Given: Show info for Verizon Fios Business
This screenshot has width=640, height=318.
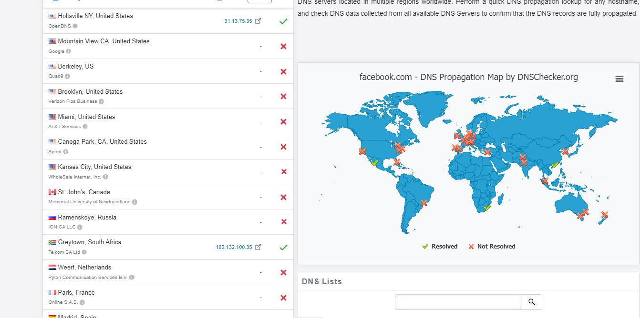Looking at the screenshot, I should click(x=101, y=101).
